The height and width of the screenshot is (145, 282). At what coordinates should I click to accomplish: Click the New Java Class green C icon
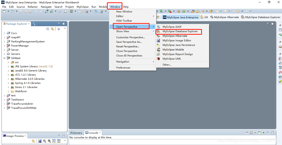click(x=184, y=11)
